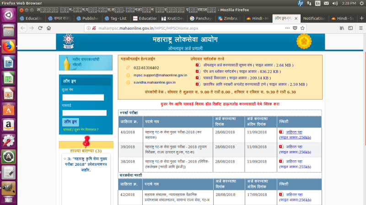The image size is (366, 205).
Task: Click the Firefox forward arrow button
Action: (x=32, y=28)
